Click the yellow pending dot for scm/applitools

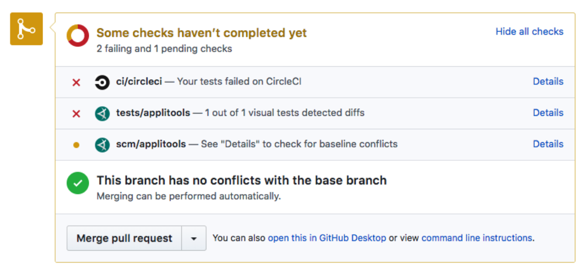point(75,144)
